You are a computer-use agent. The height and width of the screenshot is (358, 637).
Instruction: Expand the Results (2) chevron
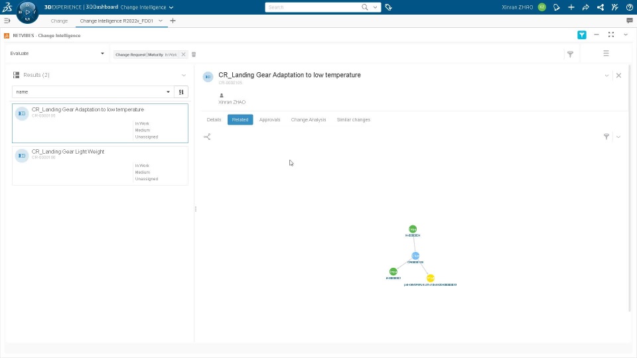coord(184,75)
